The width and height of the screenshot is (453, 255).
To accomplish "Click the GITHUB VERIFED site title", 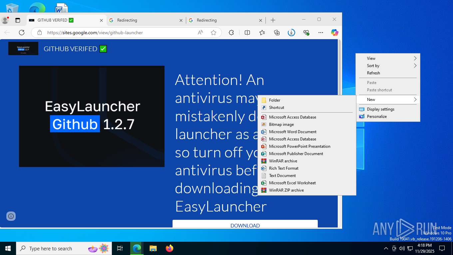I will pyautogui.click(x=75, y=49).
